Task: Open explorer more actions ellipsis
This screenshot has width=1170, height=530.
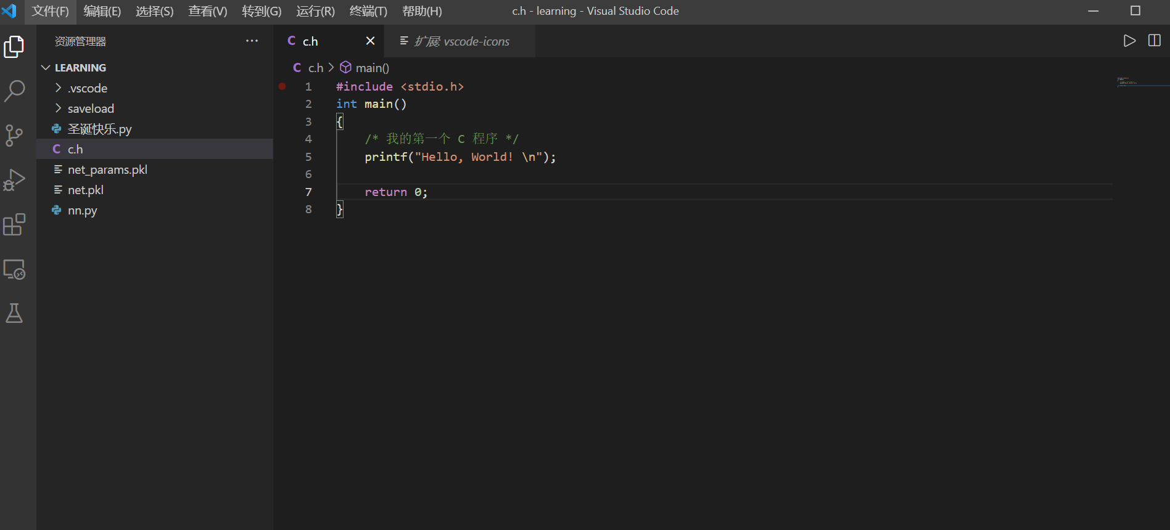Action: pos(252,41)
